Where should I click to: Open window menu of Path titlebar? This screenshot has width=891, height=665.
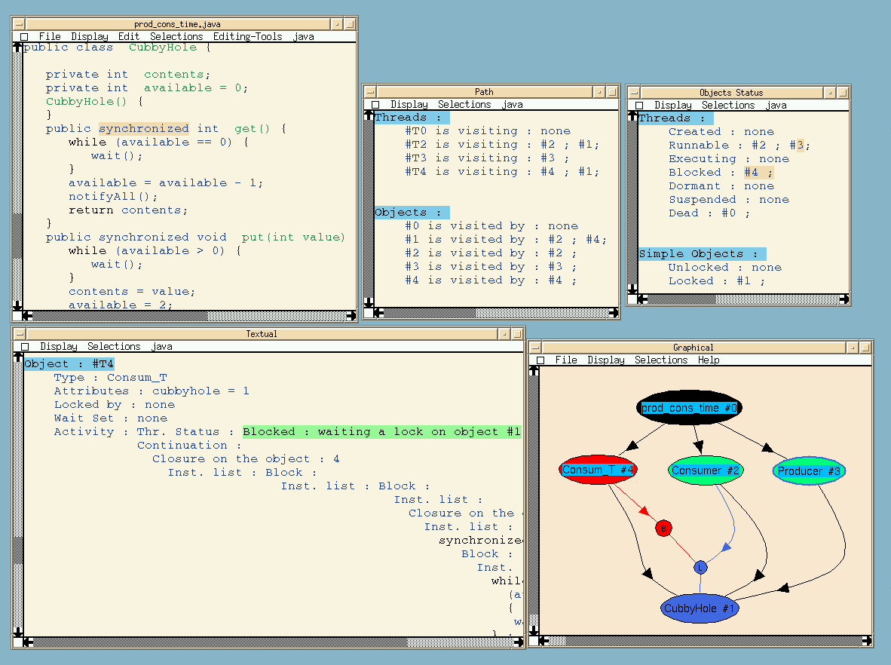[x=370, y=92]
